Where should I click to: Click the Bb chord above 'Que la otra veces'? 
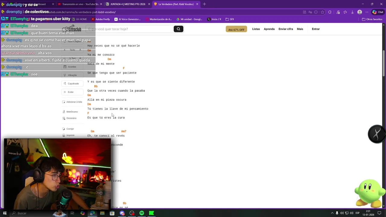click(96, 86)
